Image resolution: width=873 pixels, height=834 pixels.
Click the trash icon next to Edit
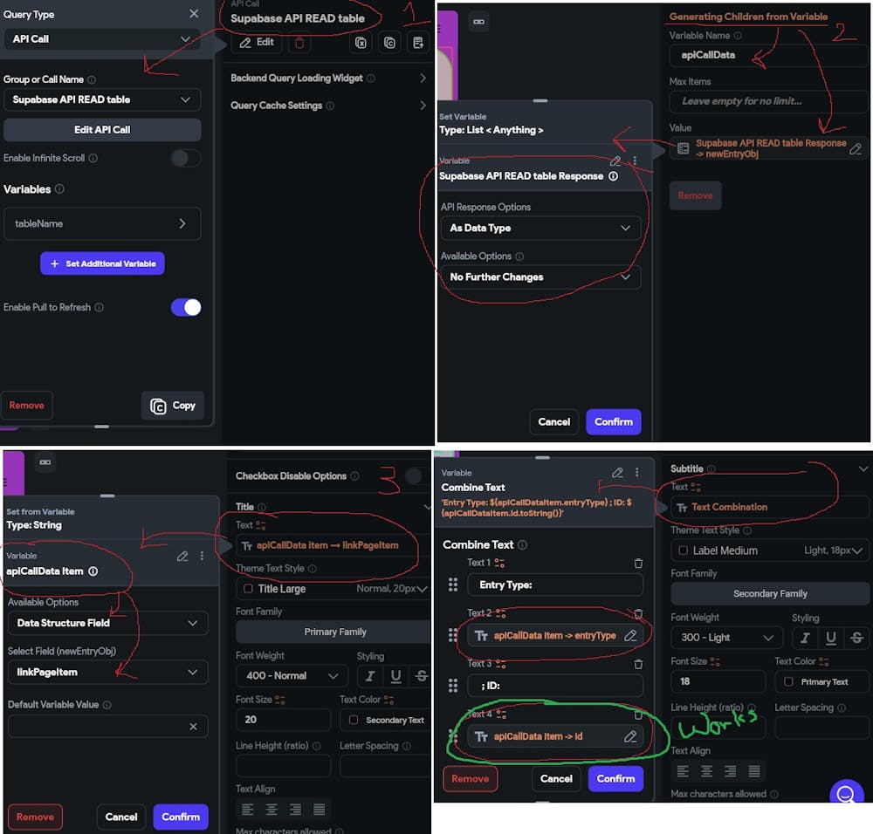click(299, 43)
